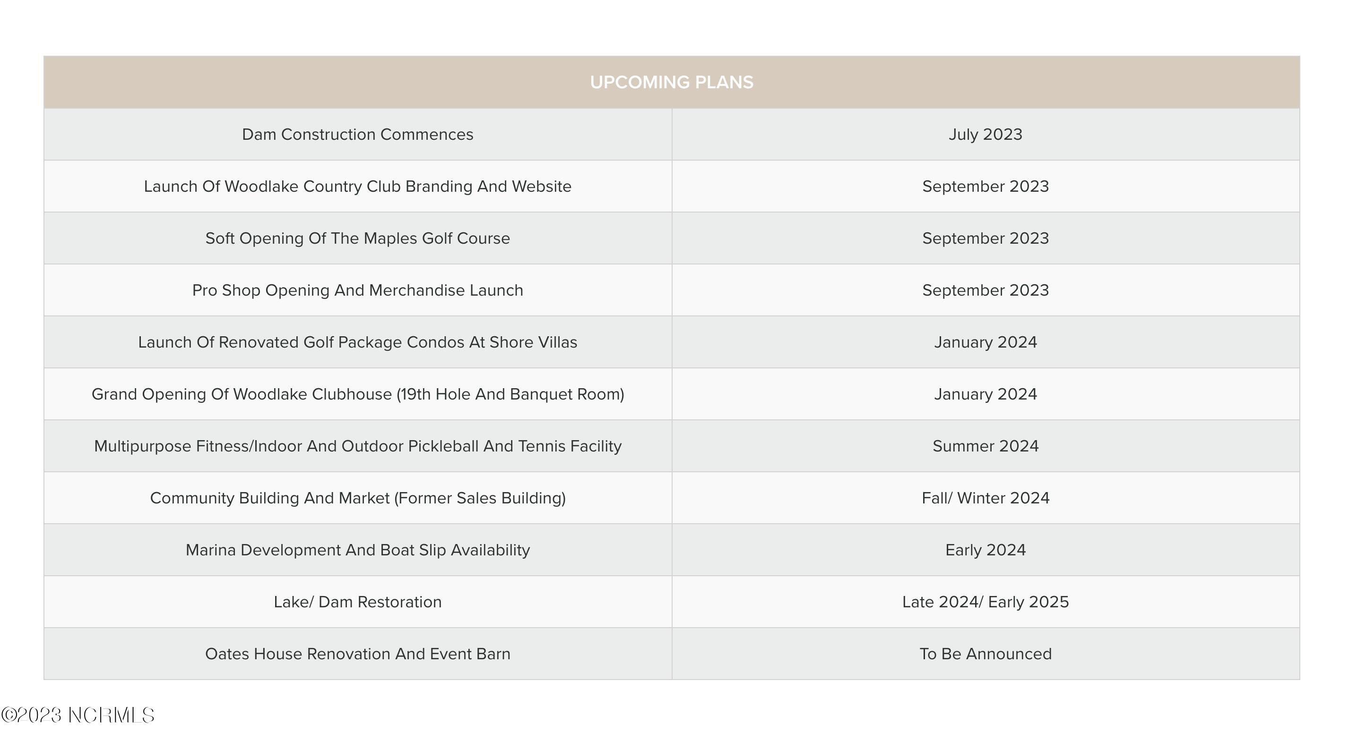The height and width of the screenshot is (749, 1366).
Task: Select the Lake/ Dam Restoration cell
Action: [357, 602]
